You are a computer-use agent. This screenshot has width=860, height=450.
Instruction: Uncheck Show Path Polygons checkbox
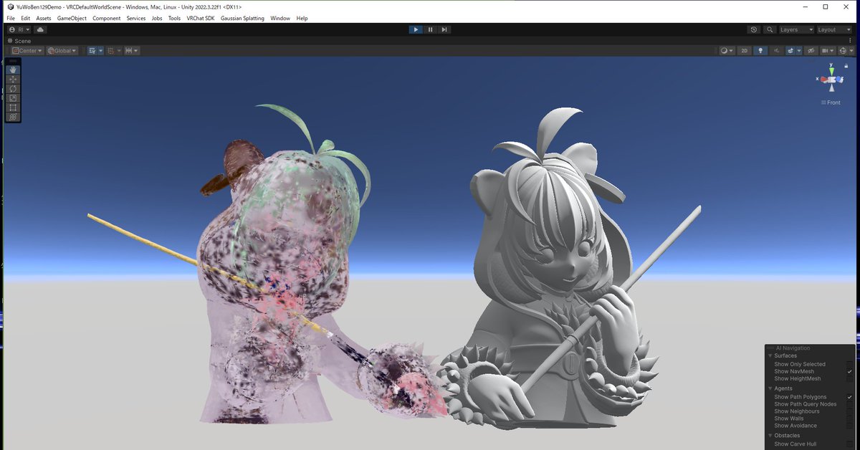click(x=850, y=396)
